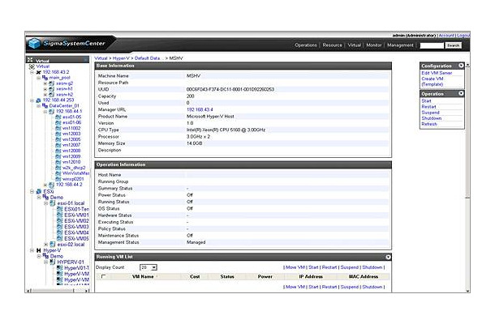
Task: Click the main page vertical scrollbar
Action: [467, 177]
